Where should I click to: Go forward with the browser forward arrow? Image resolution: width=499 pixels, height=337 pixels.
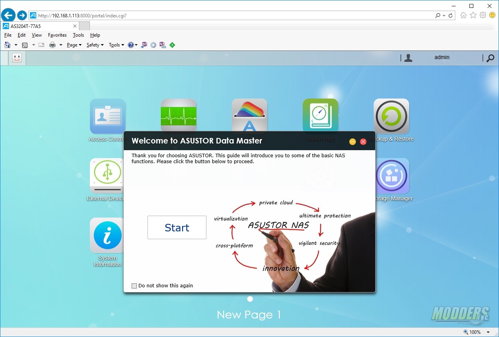[x=22, y=15]
